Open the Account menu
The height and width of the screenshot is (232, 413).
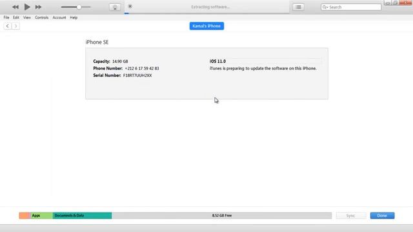[59, 17]
